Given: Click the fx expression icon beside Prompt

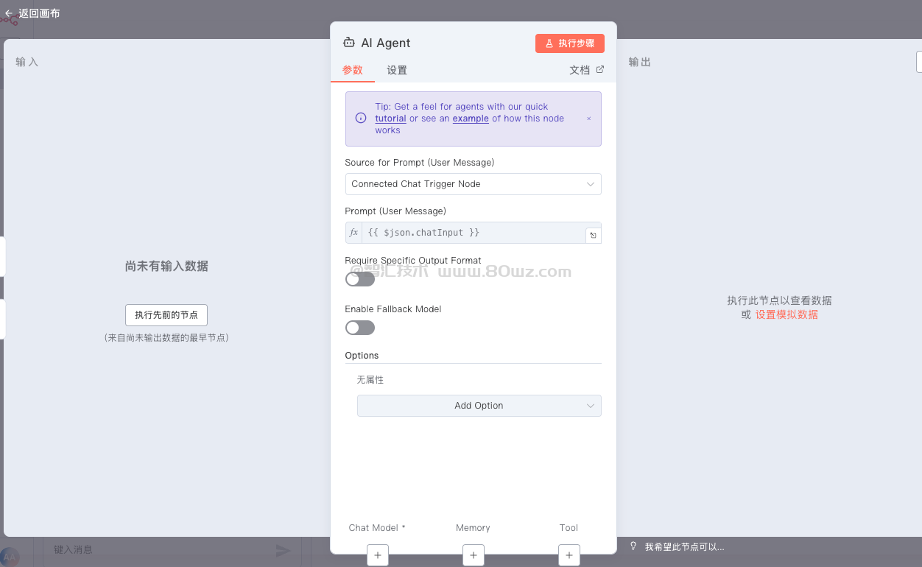Looking at the screenshot, I should pyautogui.click(x=353, y=233).
